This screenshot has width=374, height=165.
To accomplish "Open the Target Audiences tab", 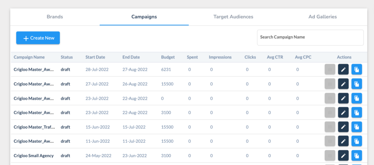I will tap(233, 17).
